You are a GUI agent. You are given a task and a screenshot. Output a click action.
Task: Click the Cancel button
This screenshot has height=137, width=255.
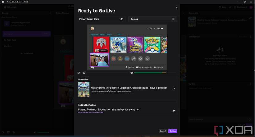pos(163,131)
